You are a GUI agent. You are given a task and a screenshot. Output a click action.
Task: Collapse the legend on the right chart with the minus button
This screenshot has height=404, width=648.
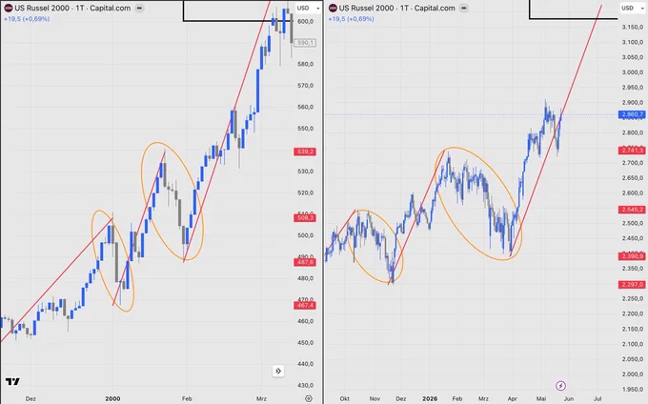(464, 8)
